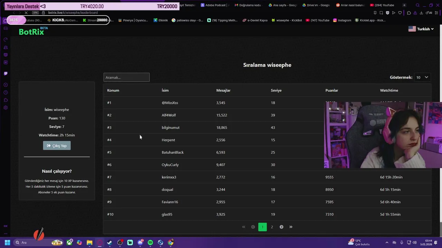Image resolution: width=442 pixels, height=248 pixels.
Task: Click the pinboard icon in toolbar
Action: [375, 13]
